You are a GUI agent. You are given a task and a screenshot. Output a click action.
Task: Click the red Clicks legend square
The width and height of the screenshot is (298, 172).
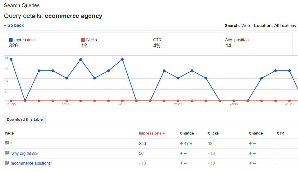[x=83, y=40]
